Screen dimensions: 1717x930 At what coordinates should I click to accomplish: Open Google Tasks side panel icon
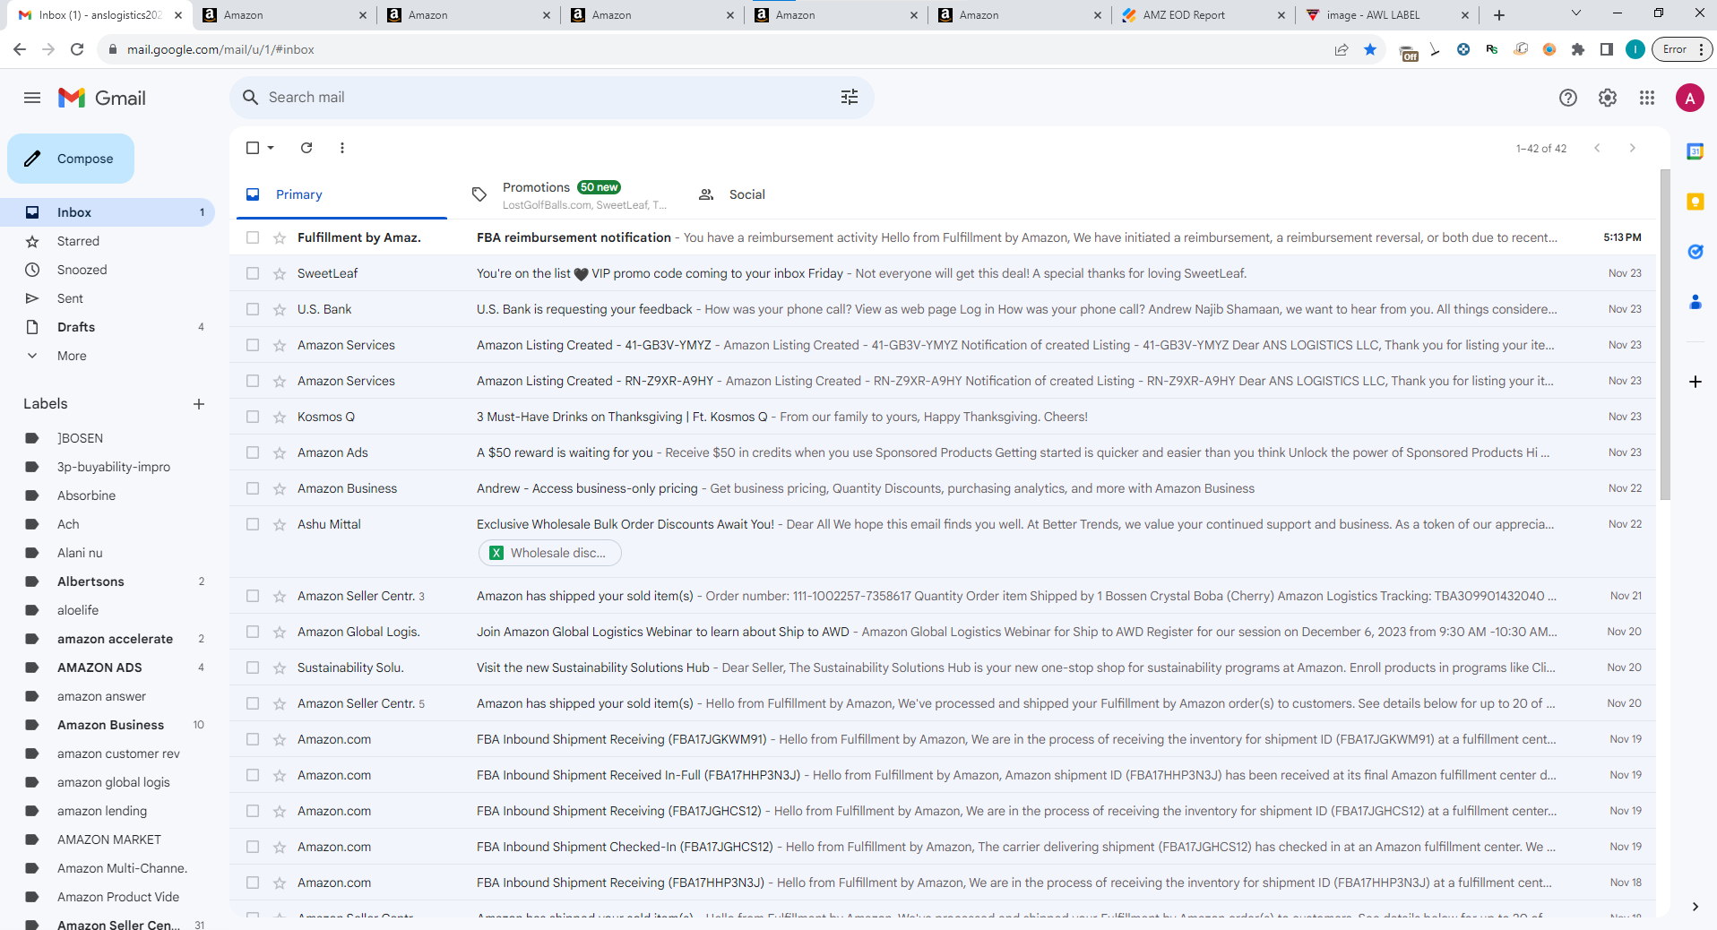point(1695,252)
